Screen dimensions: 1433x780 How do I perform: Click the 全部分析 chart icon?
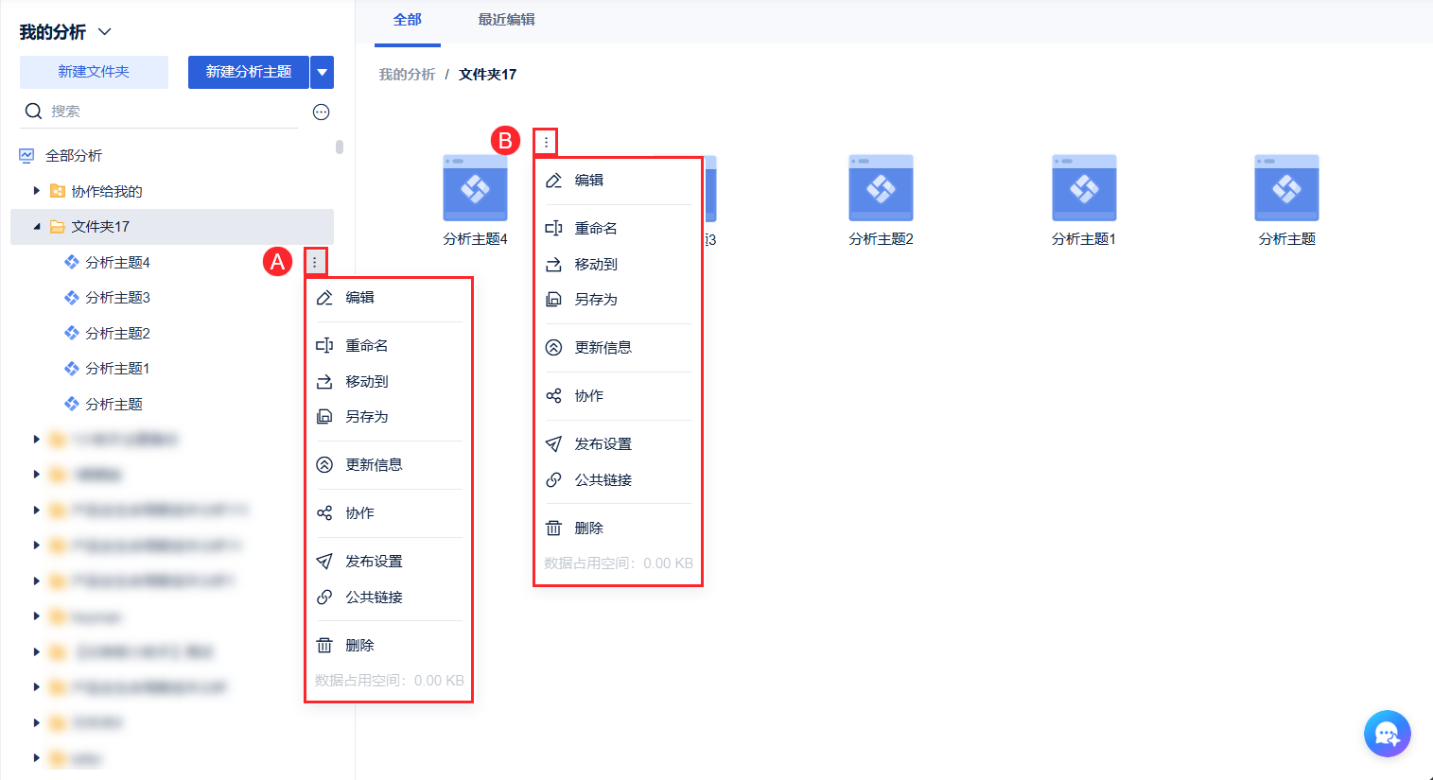(x=26, y=155)
